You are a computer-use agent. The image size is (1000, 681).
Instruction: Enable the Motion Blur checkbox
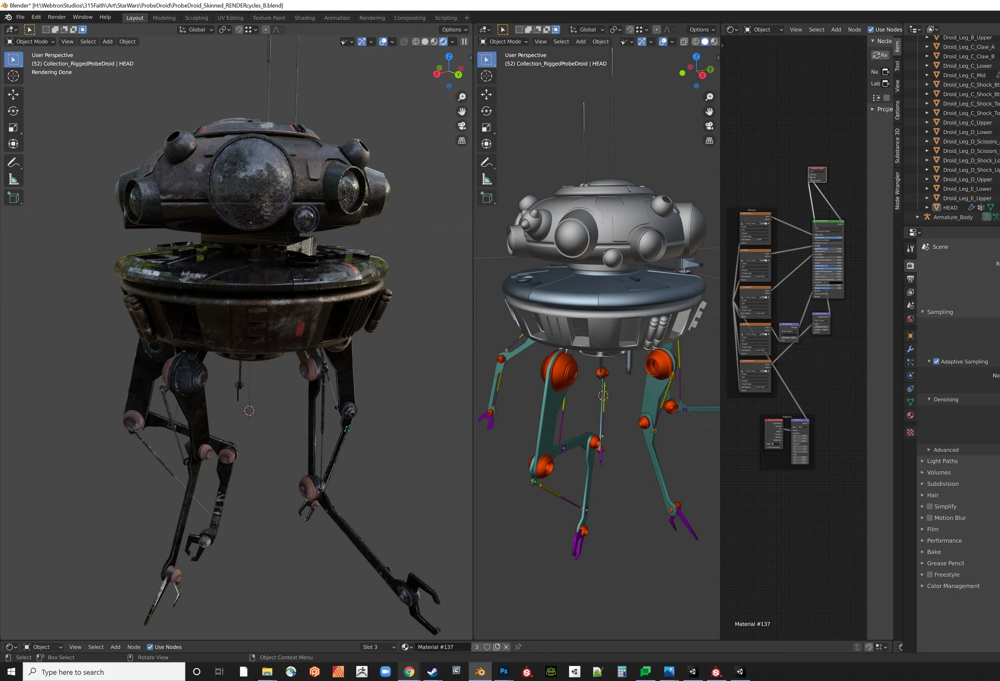coord(930,518)
